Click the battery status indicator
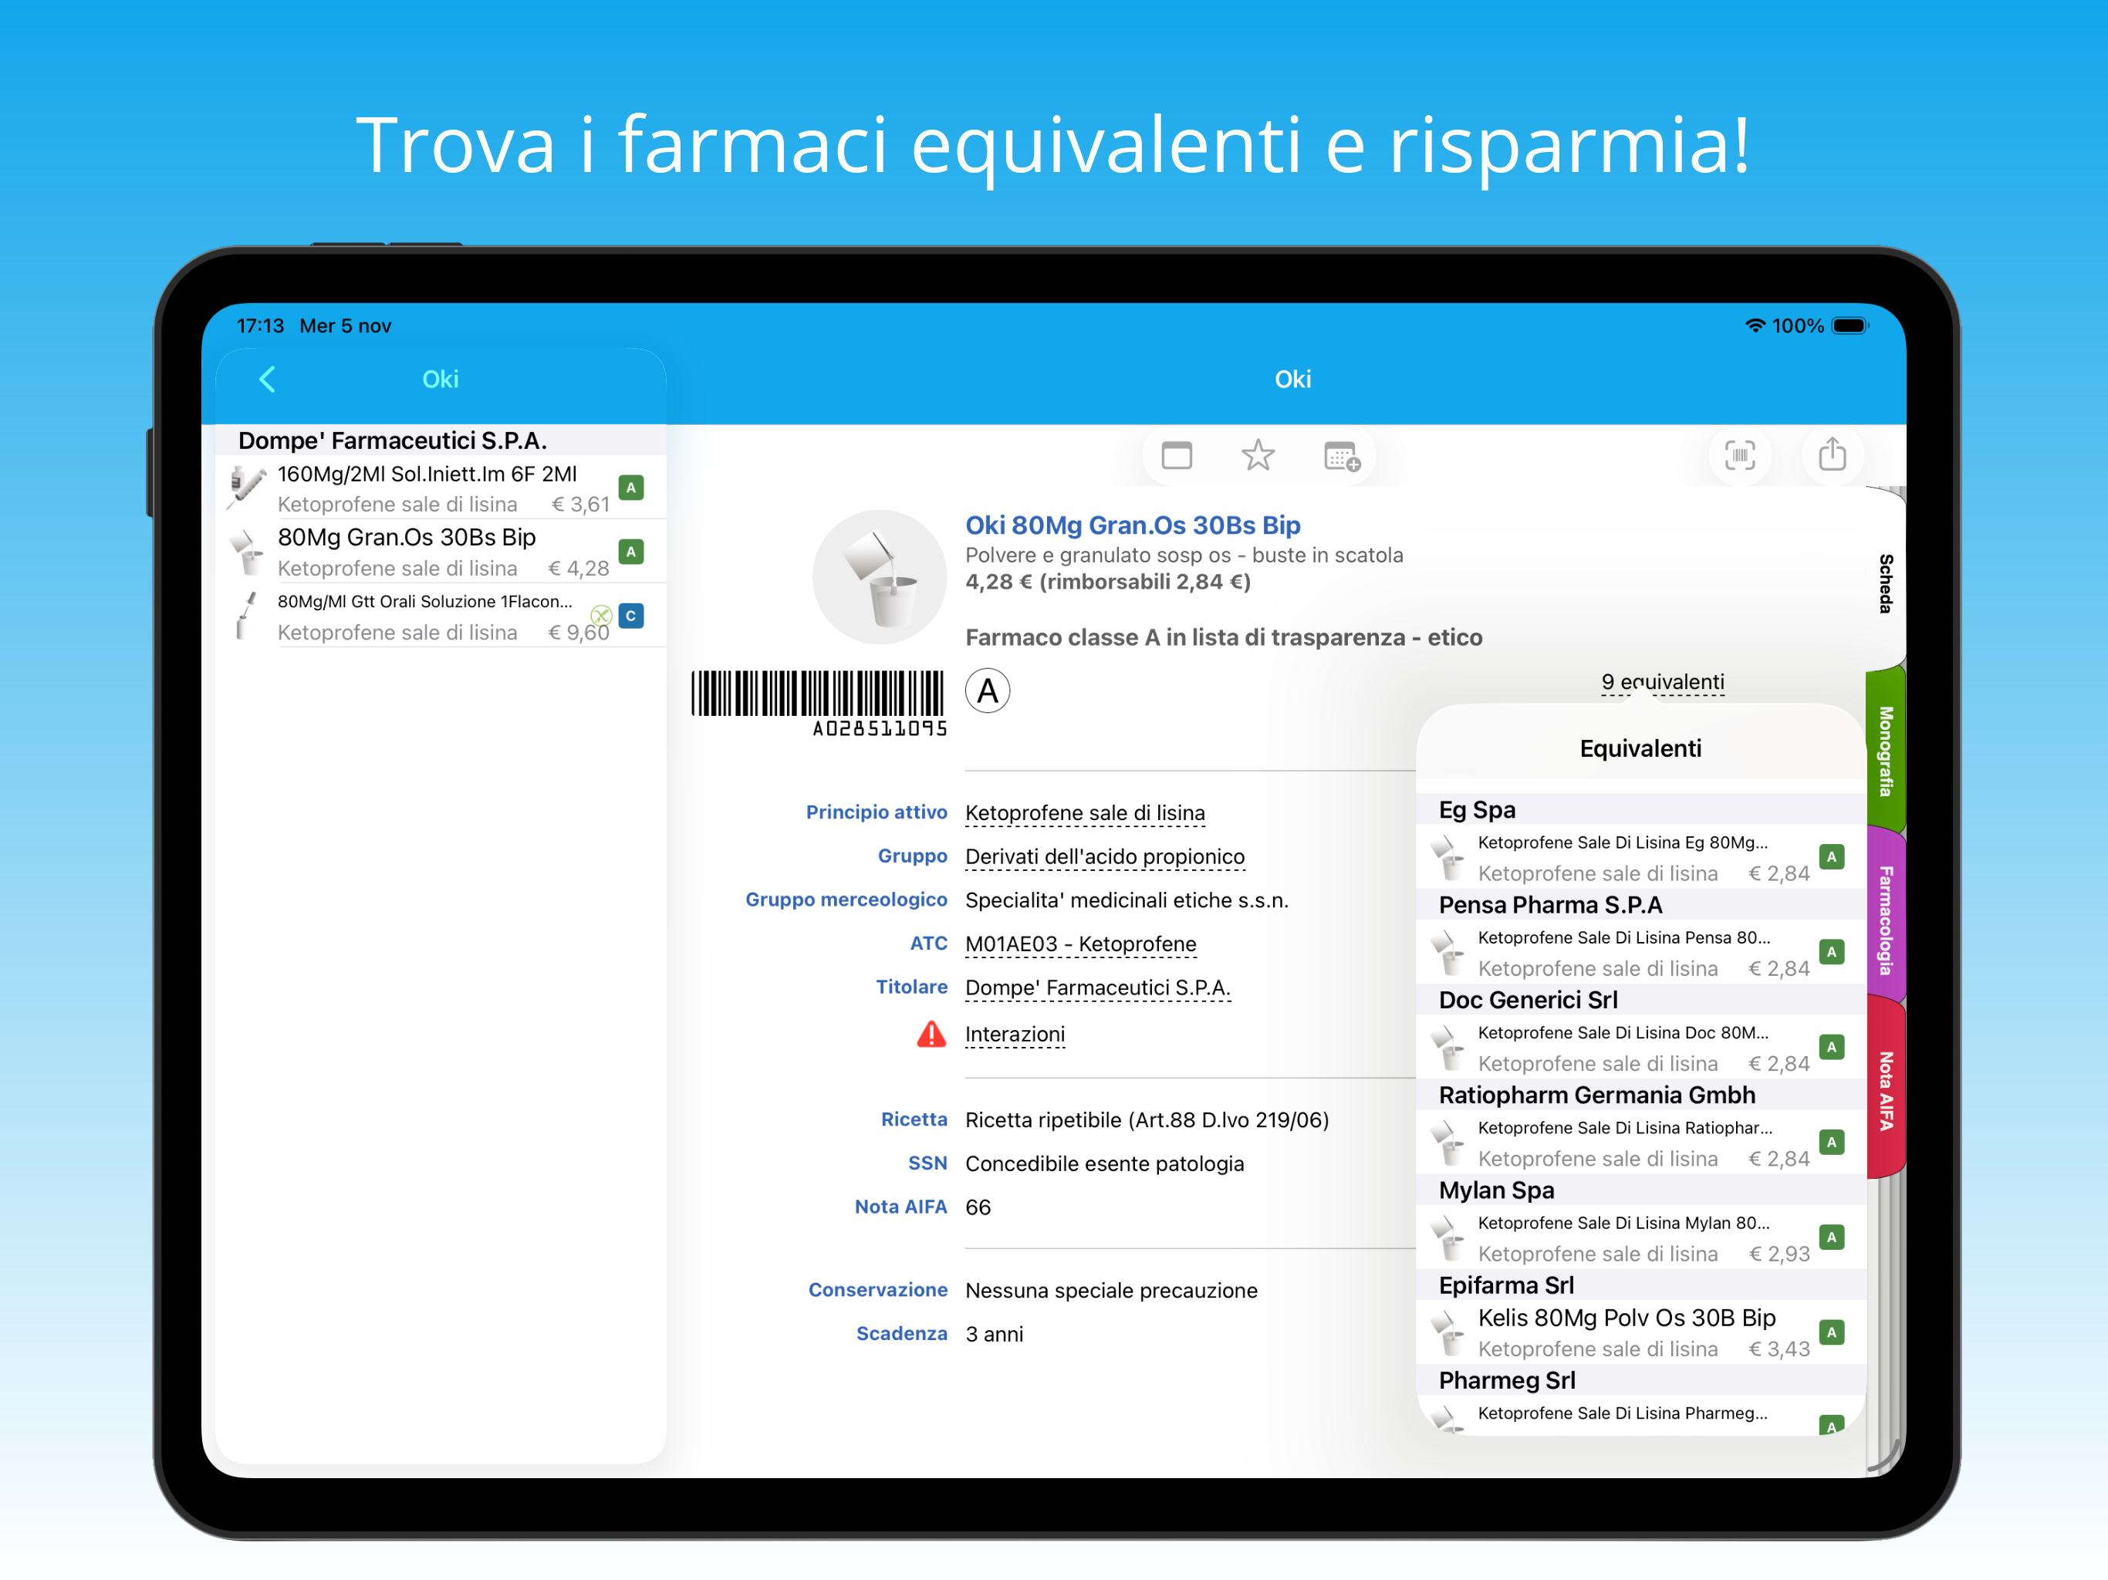 tap(1850, 326)
